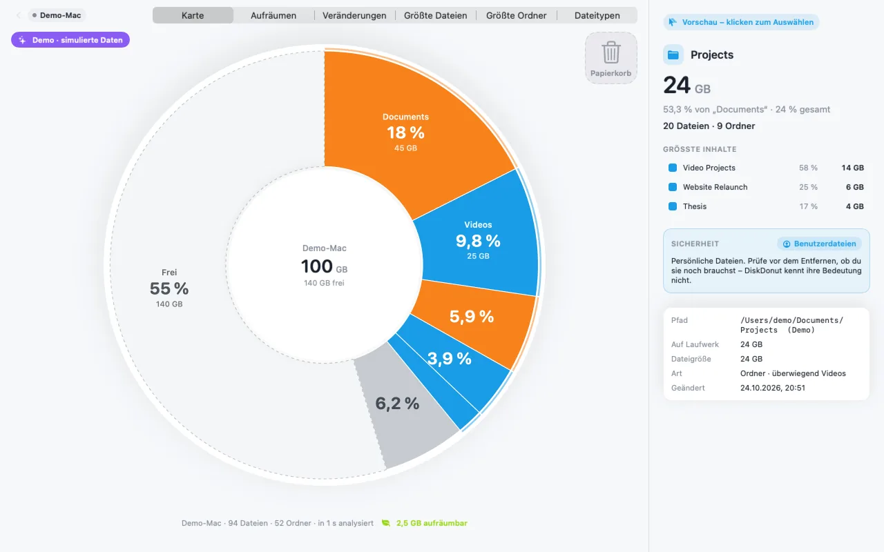Click the Benutzerdateien user badge
This screenshot has height=552, width=884.
point(820,244)
